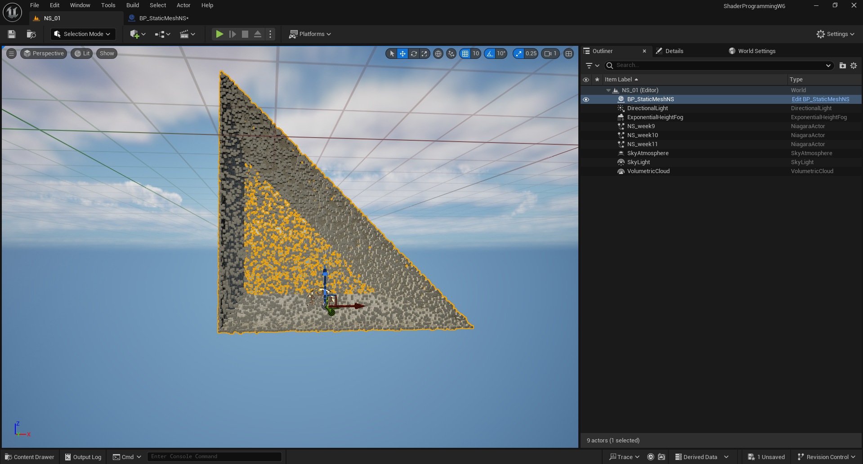Viewport: 863px width, 464px height.
Task: Save the current level with the floppy disk icon
Action: coord(12,34)
